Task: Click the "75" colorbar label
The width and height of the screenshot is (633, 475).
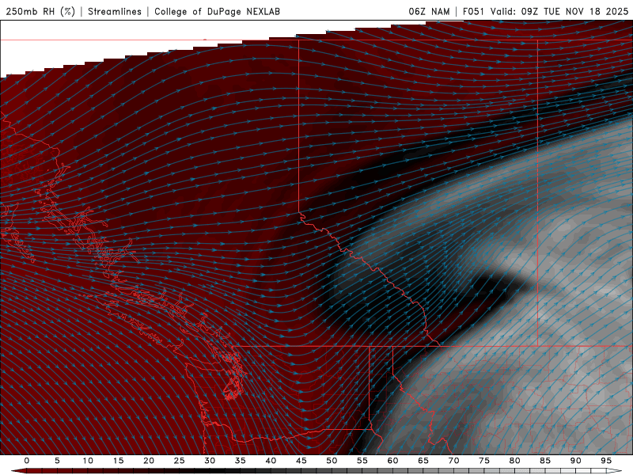Action: pyautogui.click(x=484, y=461)
